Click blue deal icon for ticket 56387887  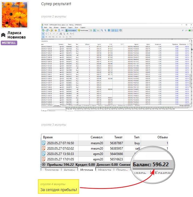click(x=44, y=143)
